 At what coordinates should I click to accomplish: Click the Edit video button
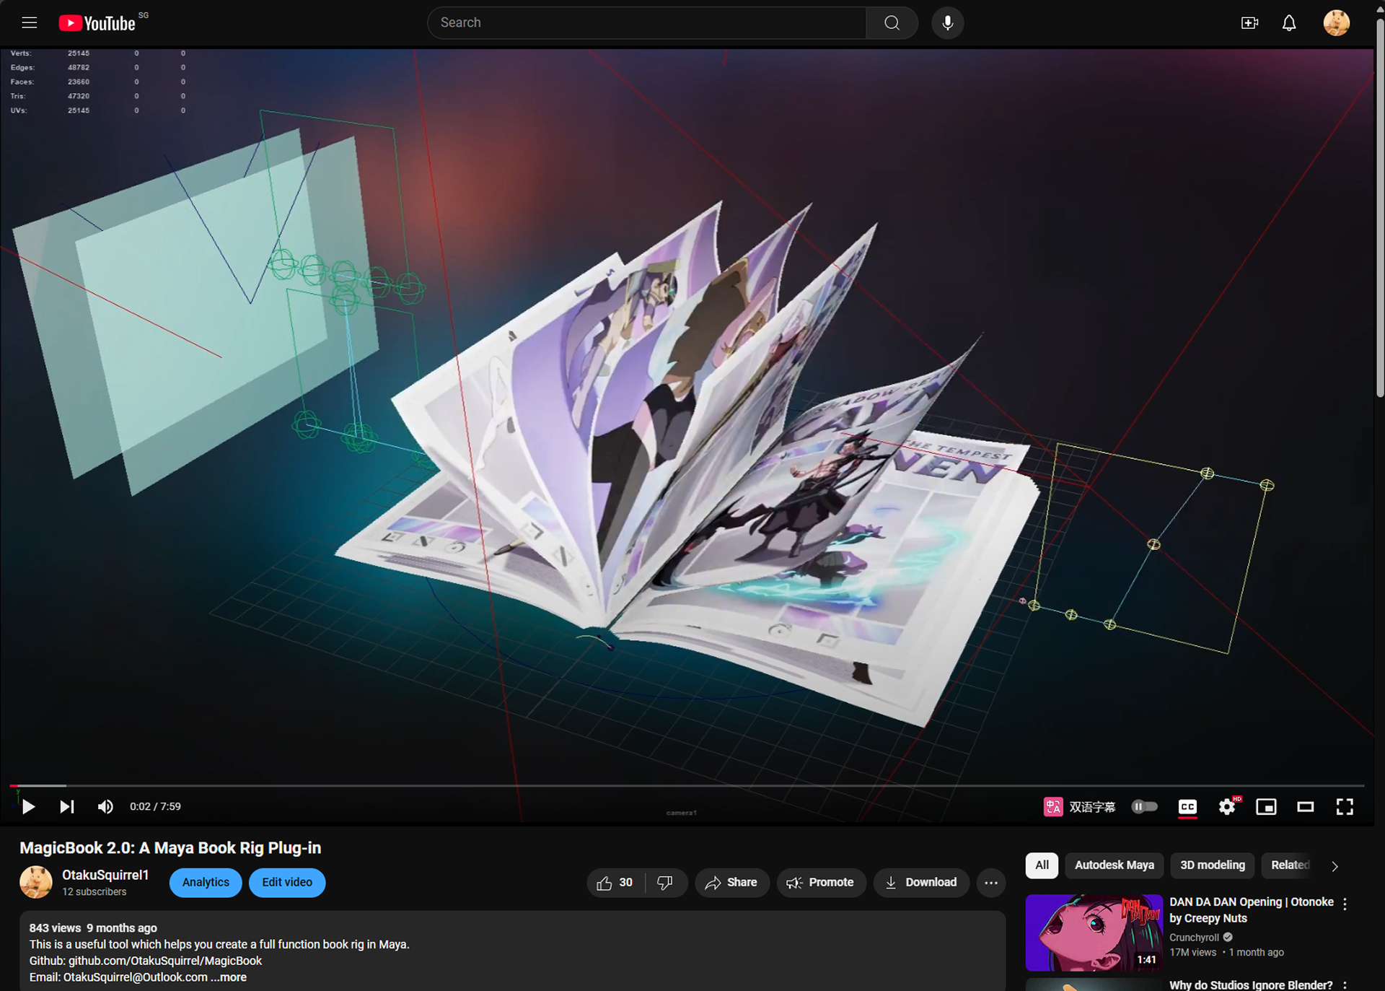pyautogui.click(x=286, y=882)
